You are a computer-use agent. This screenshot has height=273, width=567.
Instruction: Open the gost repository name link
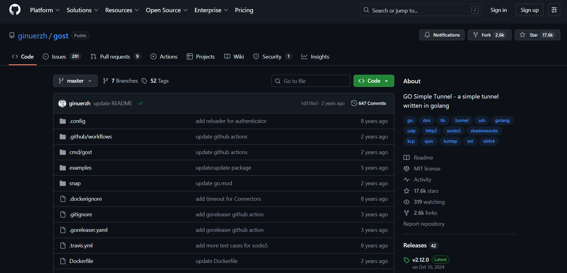(x=61, y=36)
